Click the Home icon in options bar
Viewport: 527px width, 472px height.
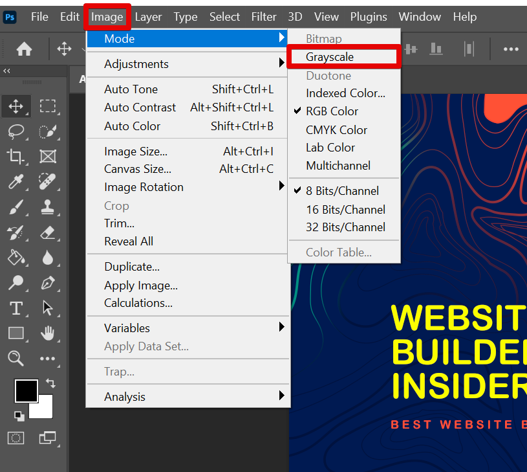25,49
